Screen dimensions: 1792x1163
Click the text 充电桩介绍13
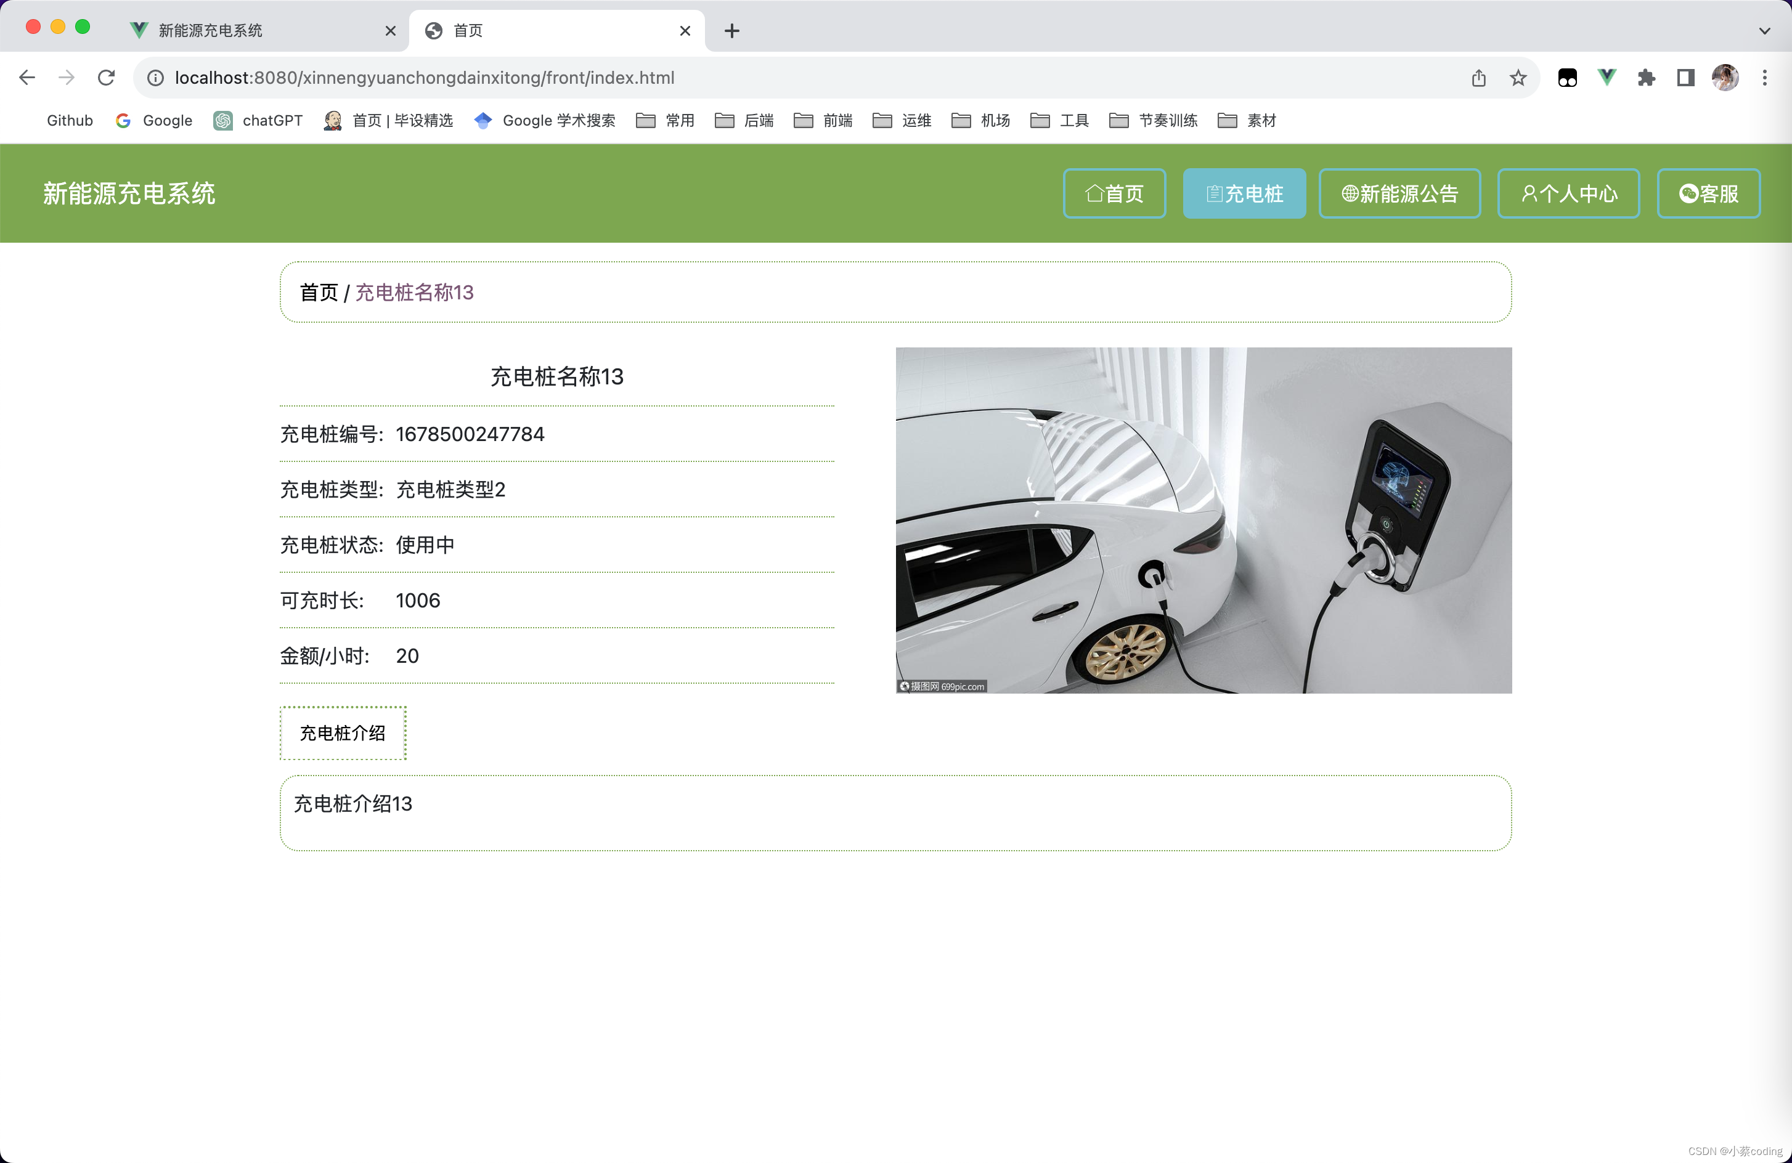(353, 804)
